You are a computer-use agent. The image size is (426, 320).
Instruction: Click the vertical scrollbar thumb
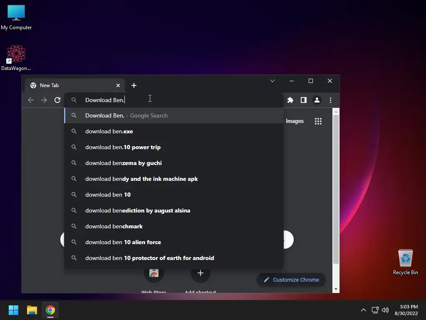pyautogui.click(x=336, y=190)
